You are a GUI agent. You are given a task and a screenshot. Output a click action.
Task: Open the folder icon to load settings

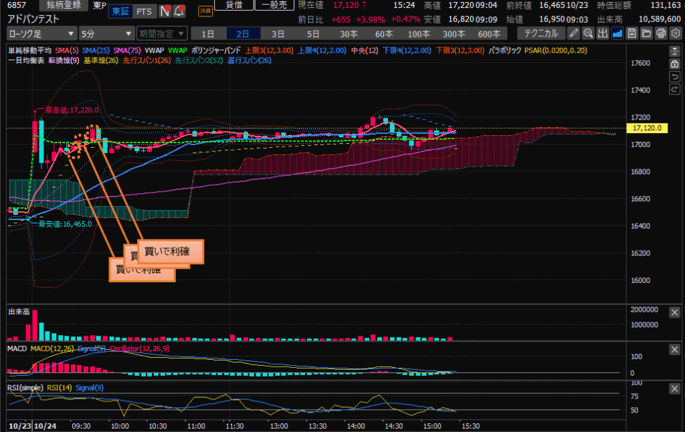[646, 33]
